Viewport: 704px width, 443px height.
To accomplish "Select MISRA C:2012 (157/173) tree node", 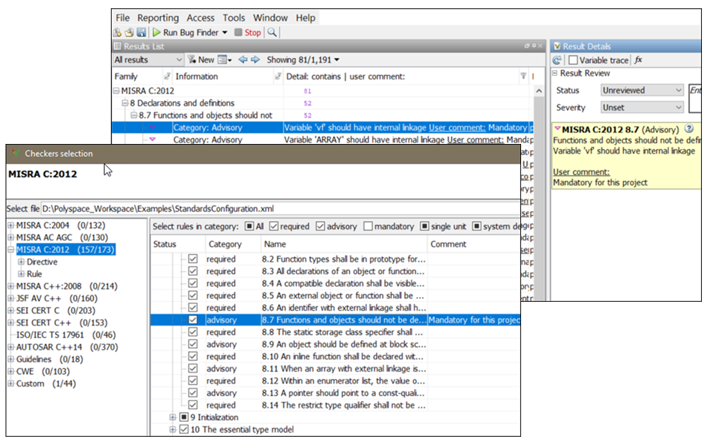I will point(66,249).
